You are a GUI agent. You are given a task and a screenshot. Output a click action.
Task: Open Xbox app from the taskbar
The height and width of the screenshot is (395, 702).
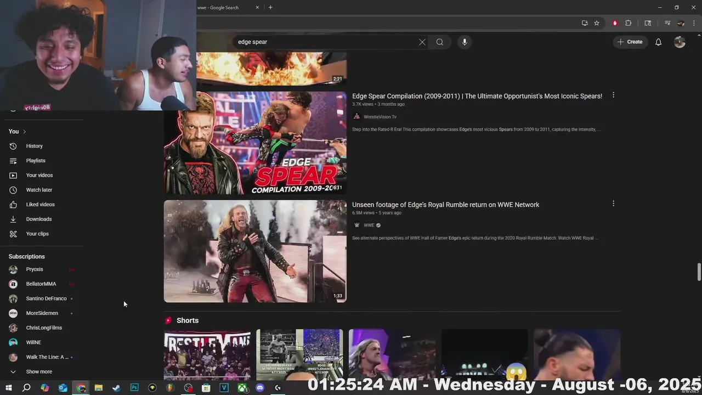click(x=242, y=388)
